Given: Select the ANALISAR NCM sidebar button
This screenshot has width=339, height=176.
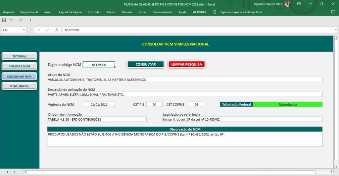Looking at the screenshot, I should 19,66.
